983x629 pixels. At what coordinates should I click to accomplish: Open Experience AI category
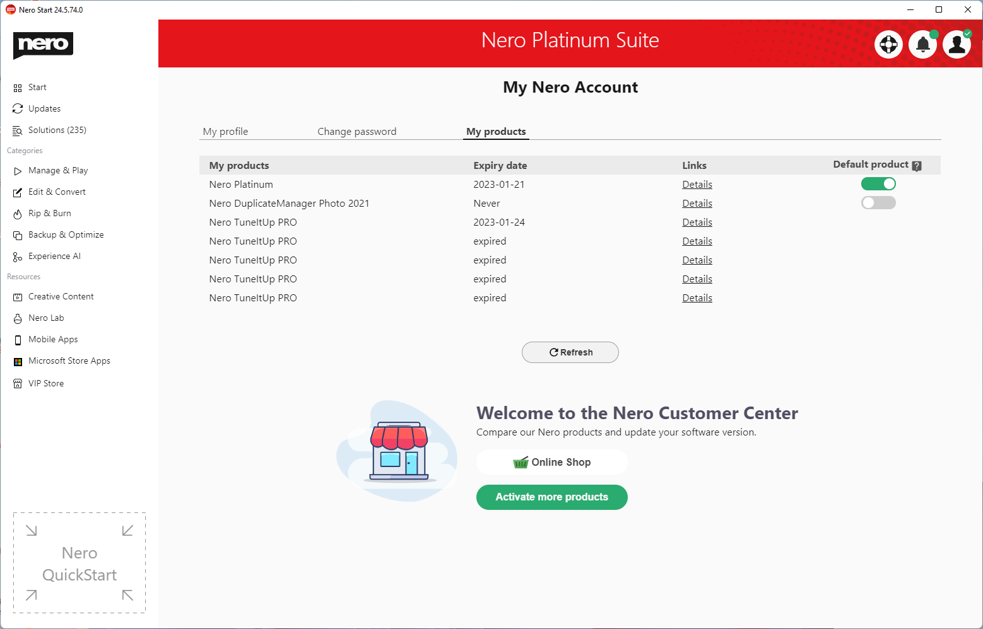[54, 257]
